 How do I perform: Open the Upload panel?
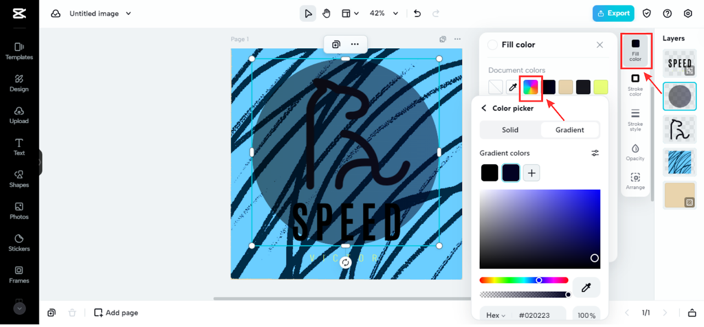[x=19, y=115]
